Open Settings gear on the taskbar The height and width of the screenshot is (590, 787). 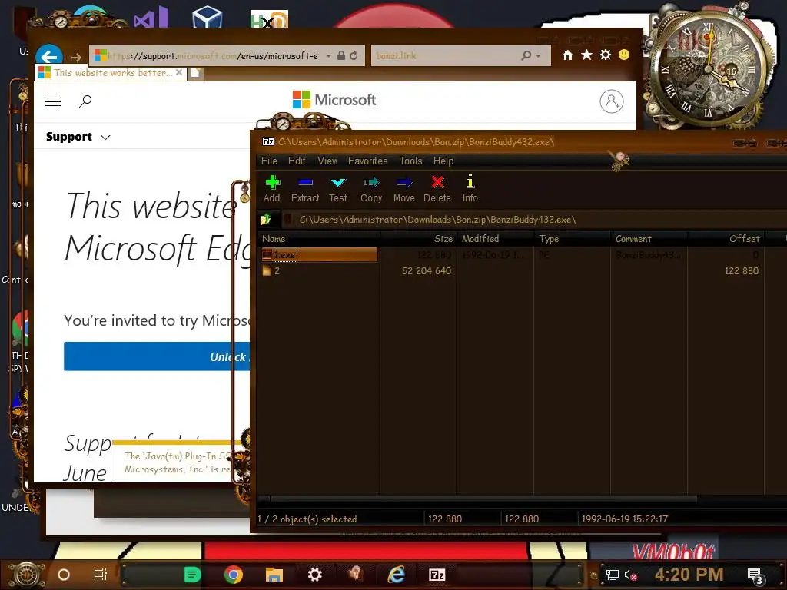[314, 575]
